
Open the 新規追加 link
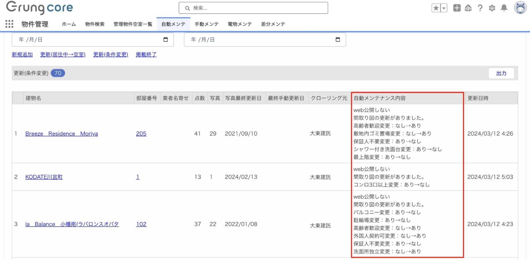pos(22,55)
